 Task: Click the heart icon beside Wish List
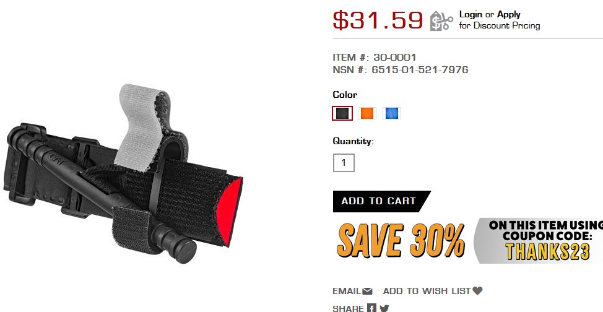[x=477, y=291]
